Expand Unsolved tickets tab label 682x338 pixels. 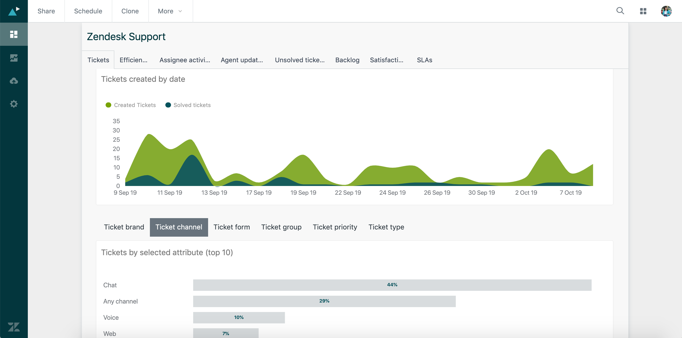click(300, 59)
